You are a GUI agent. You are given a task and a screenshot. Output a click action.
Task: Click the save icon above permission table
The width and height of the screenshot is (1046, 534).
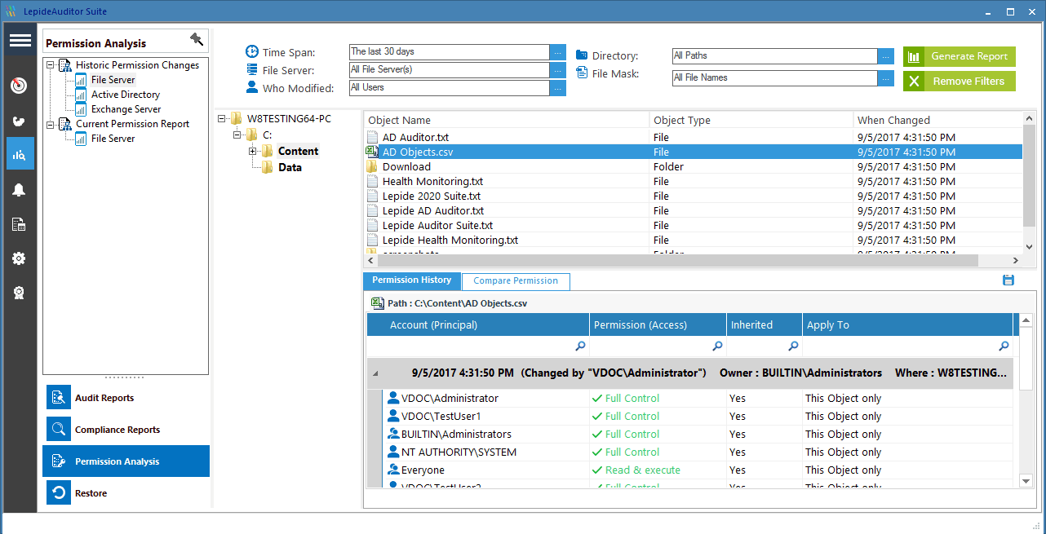pos(1008,280)
